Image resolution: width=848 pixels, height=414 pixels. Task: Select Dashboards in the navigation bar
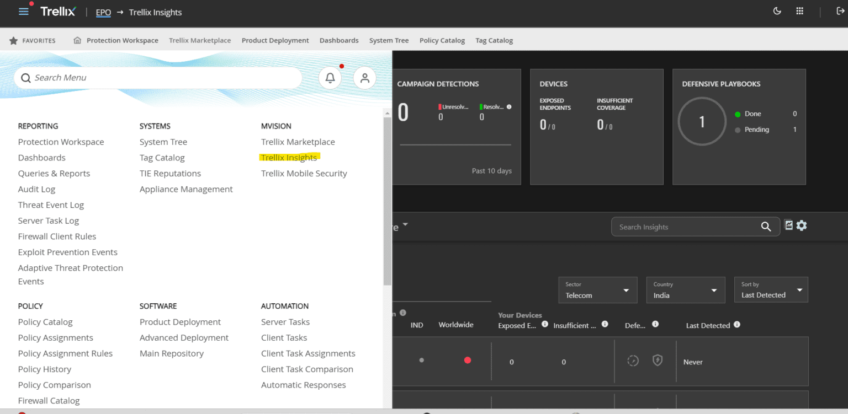339,40
